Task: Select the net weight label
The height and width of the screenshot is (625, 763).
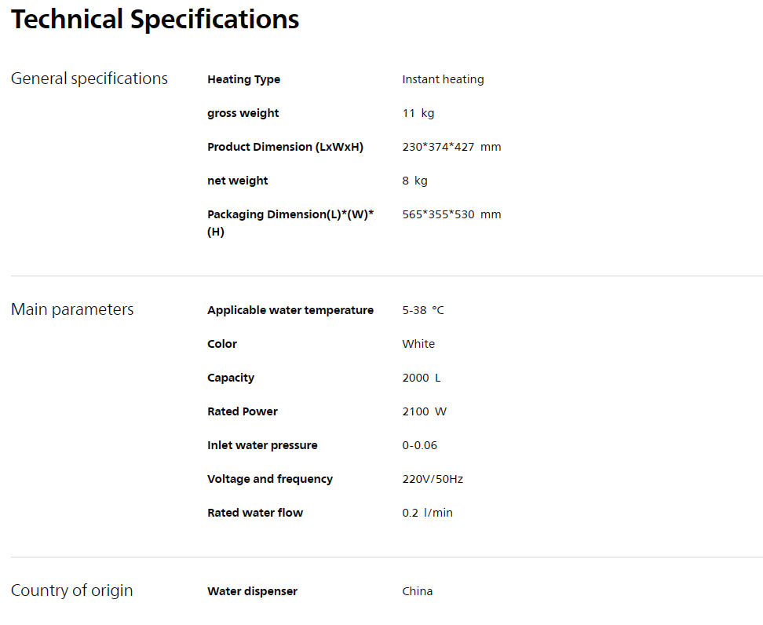Action: point(238,181)
